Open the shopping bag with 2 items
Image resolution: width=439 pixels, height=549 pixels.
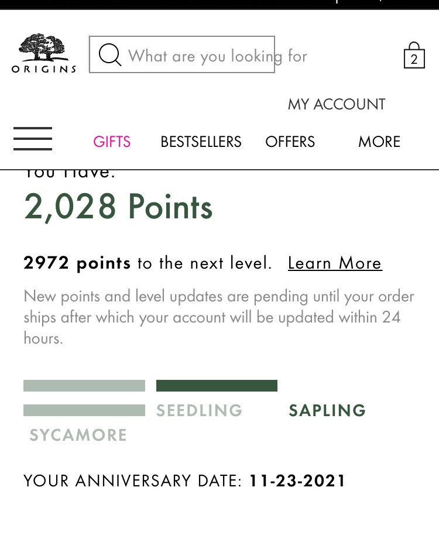coord(414,56)
